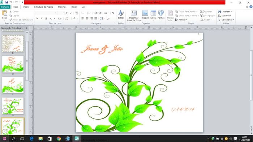
Task: Minimize the ribbon with the caret icon
Action: point(247,7)
